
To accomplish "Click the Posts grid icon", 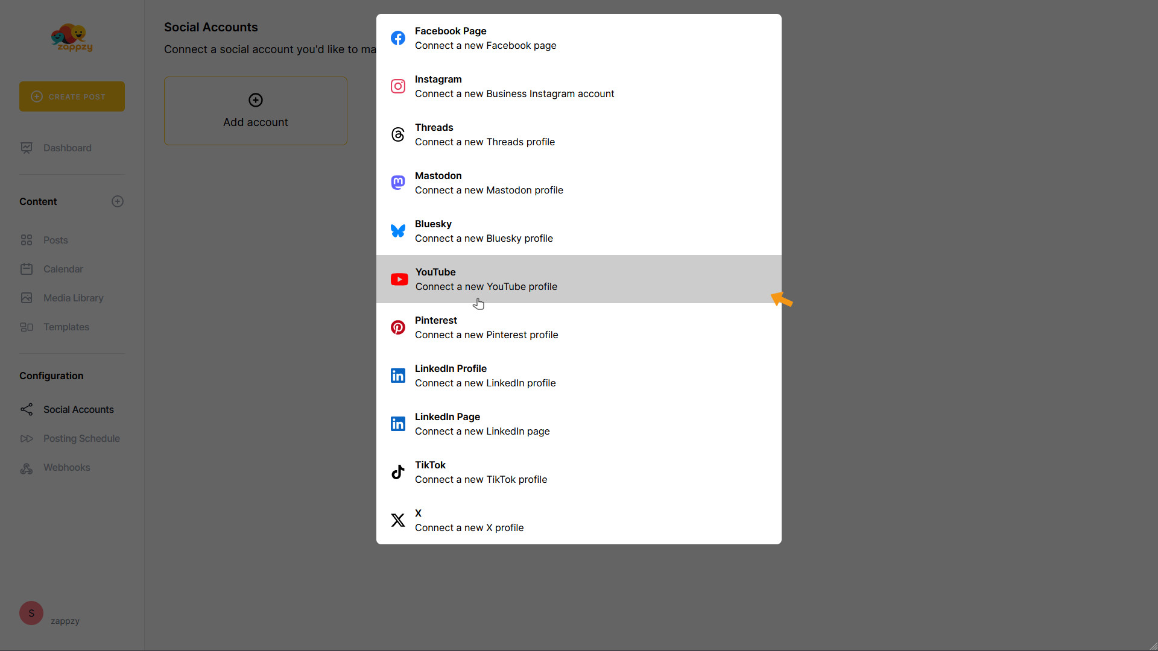I will pyautogui.click(x=27, y=240).
